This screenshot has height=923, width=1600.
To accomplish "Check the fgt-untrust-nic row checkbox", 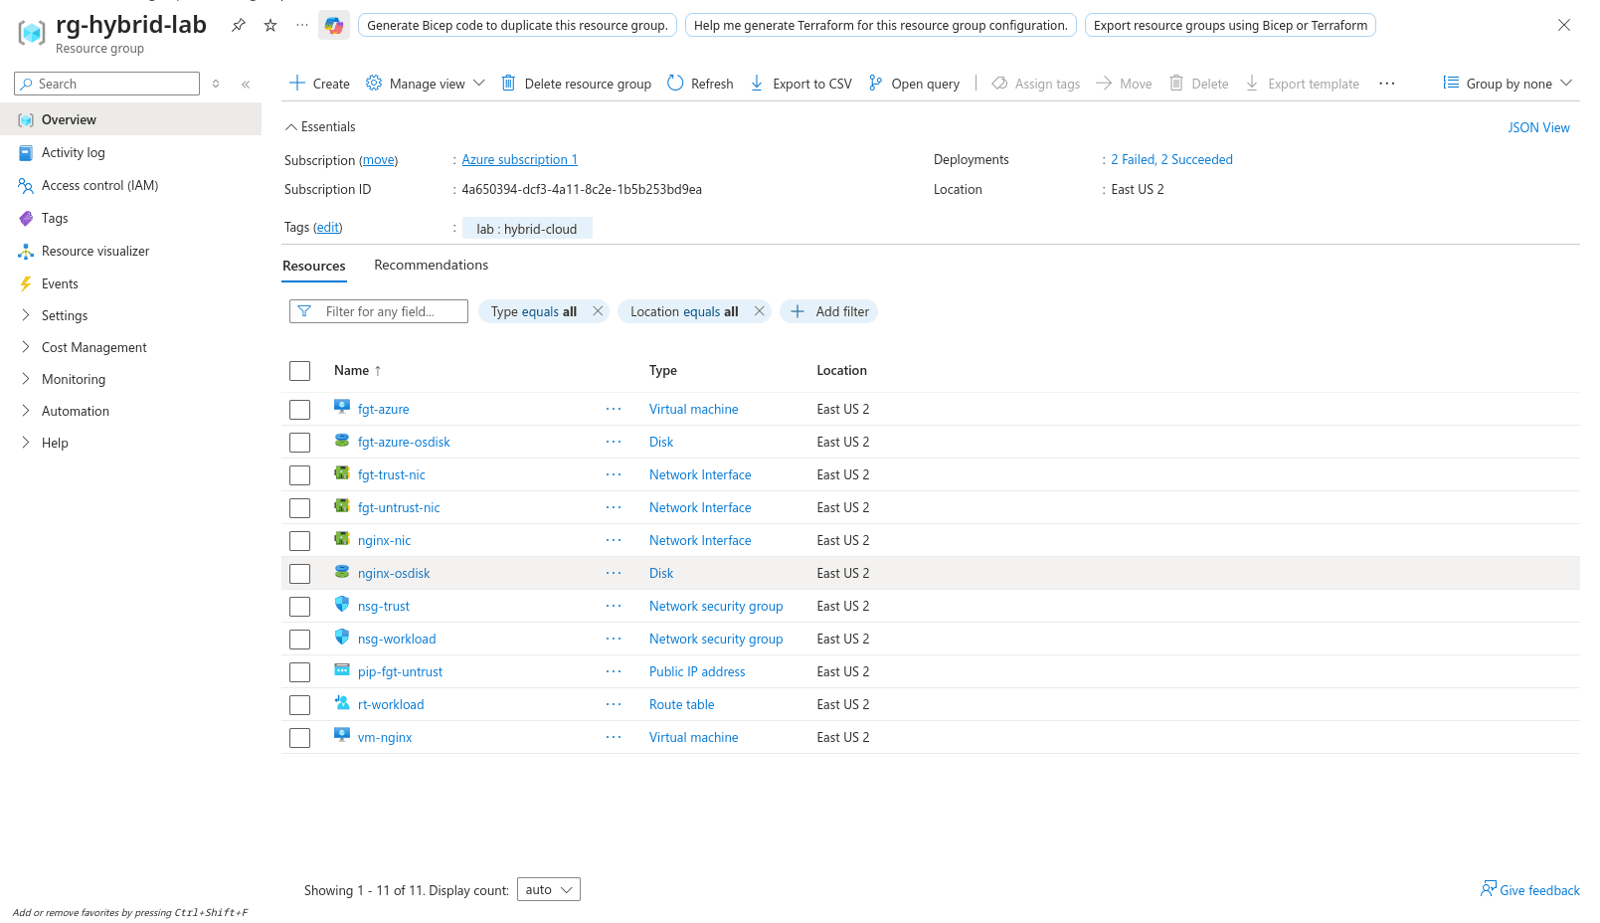I will pos(299,508).
